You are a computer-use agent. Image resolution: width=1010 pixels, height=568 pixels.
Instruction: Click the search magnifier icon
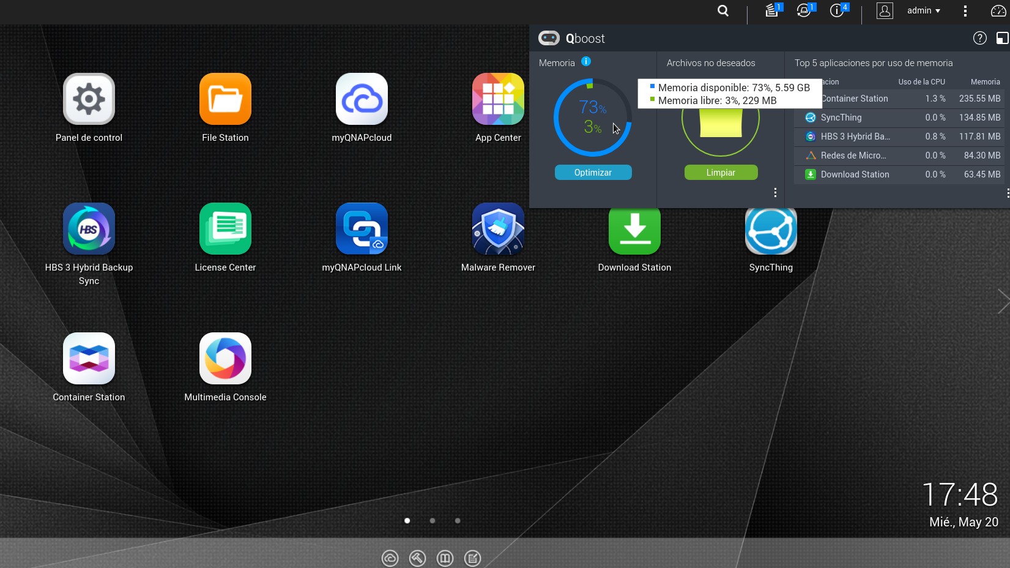[x=723, y=11]
